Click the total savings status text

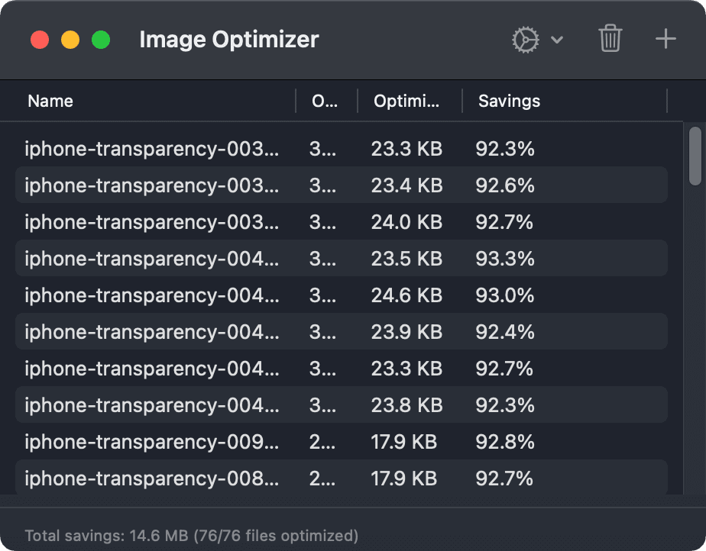[191, 536]
